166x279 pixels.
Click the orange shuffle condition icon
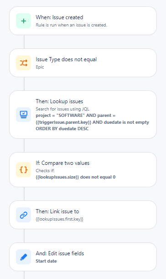[23, 63]
